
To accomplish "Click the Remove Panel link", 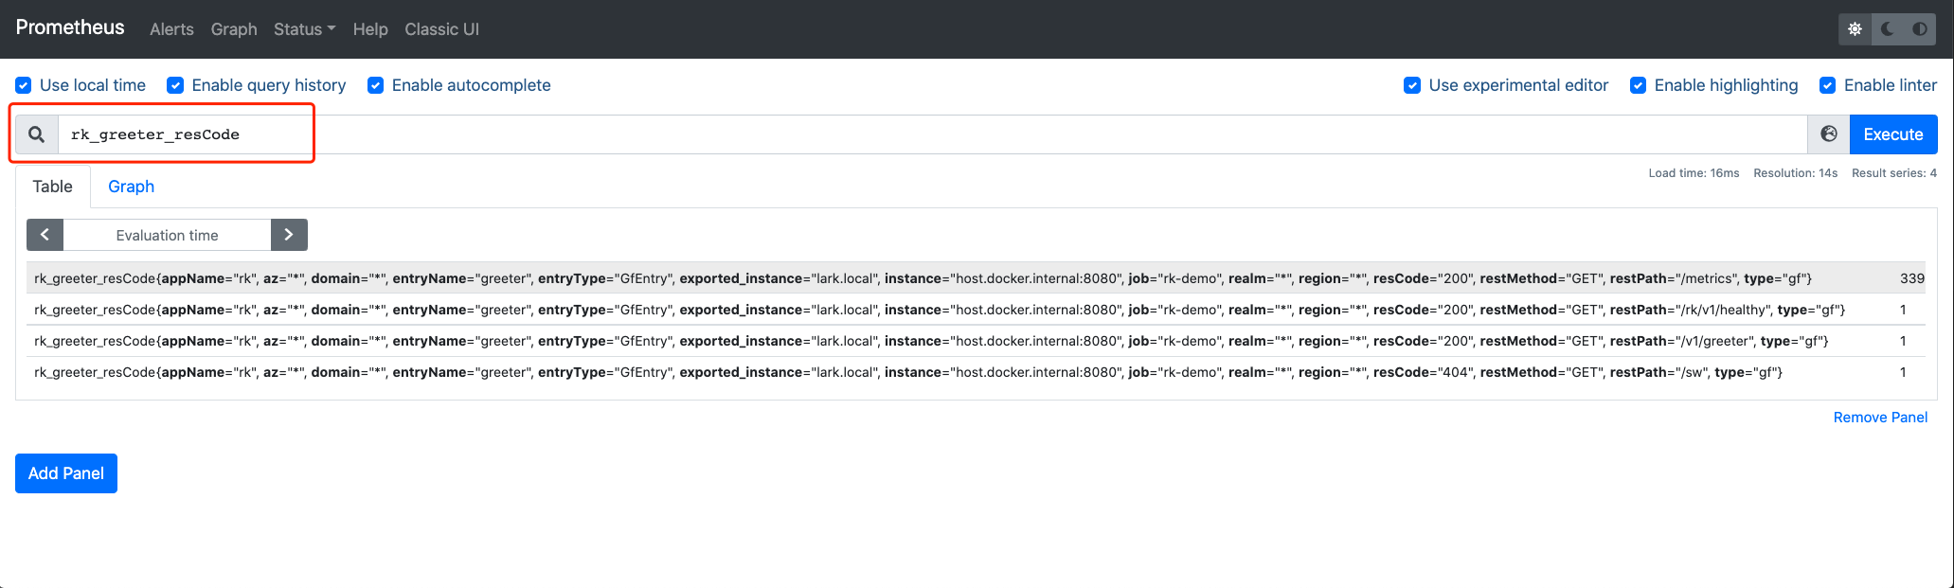I will pos(1880,418).
